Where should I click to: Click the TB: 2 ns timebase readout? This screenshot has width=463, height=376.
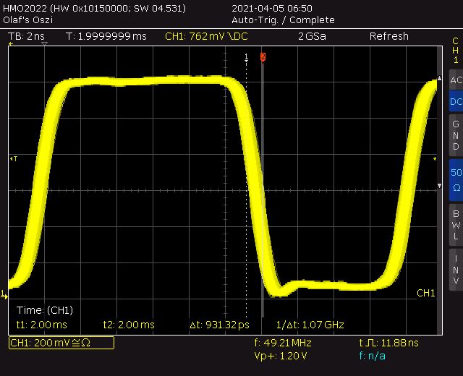point(26,36)
